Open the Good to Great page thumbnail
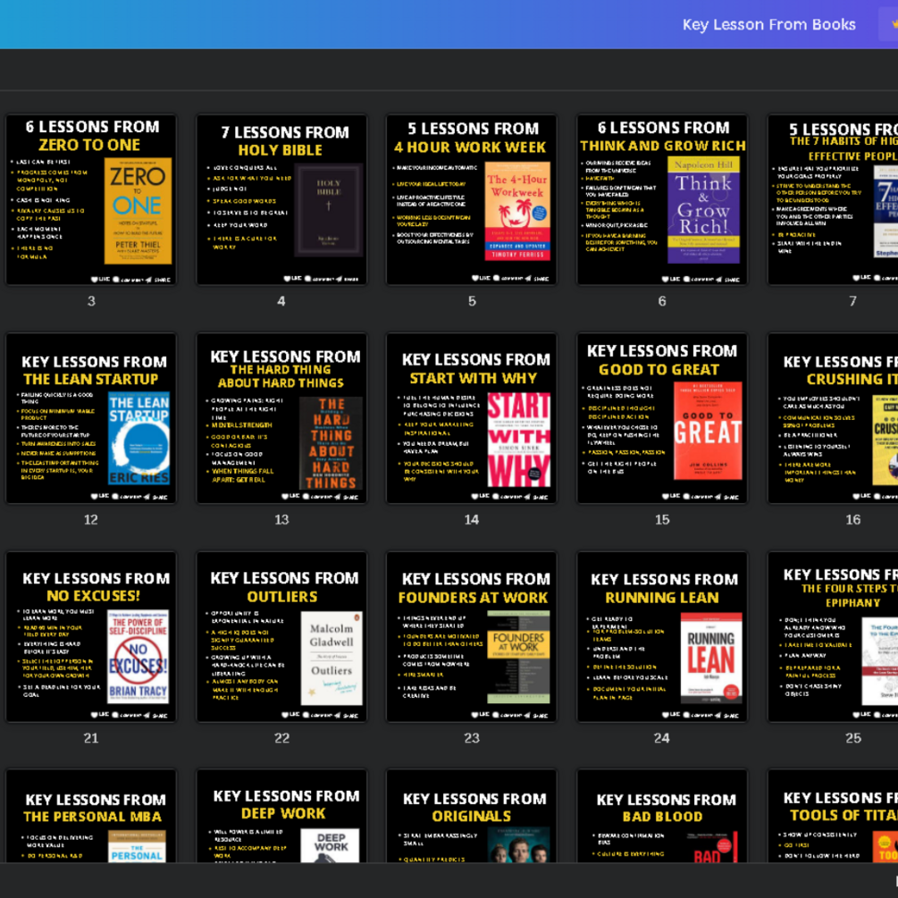The image size is (898, 898). pyautogui.click(x=662, y=418)
